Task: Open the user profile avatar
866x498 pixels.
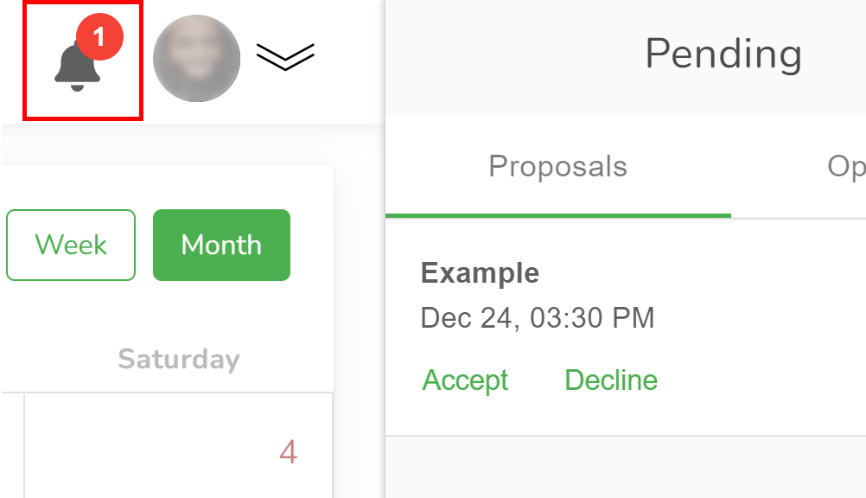Action: (x=196, y=58)
